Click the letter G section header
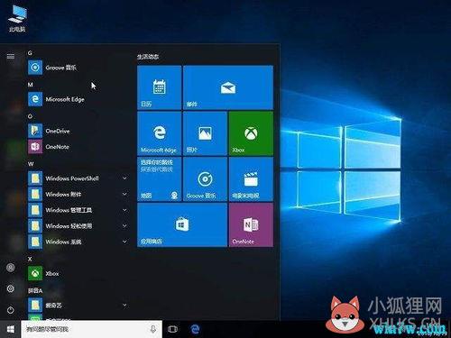Image resolution: width=451 pixels, height=338 pixels. click(x=30, y=53)
